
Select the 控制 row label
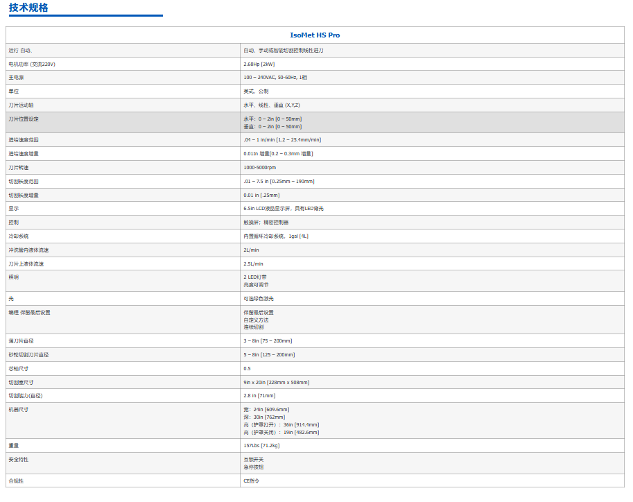click(x=14, y=223)
